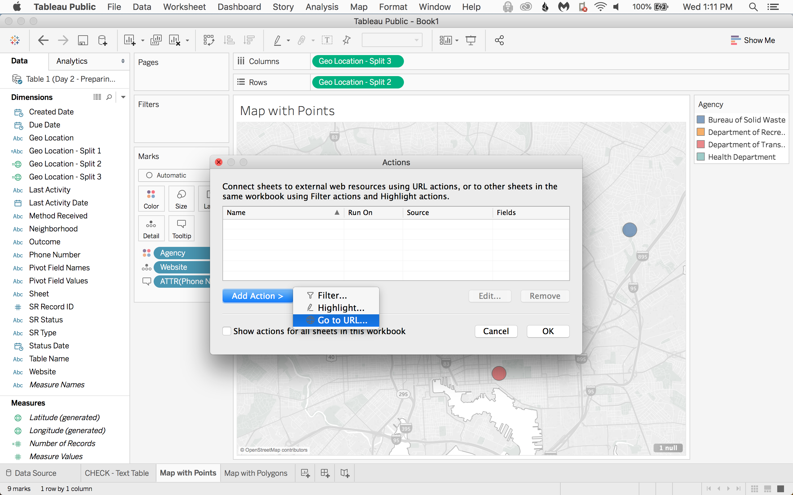Screen dimensions: 793x495
Task: Clear sheet toolbar icon
Action: [x=175, y=40]
